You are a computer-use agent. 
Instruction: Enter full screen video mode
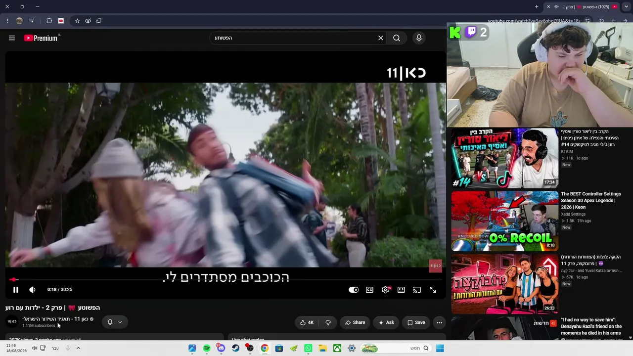(x=433, y=290)
